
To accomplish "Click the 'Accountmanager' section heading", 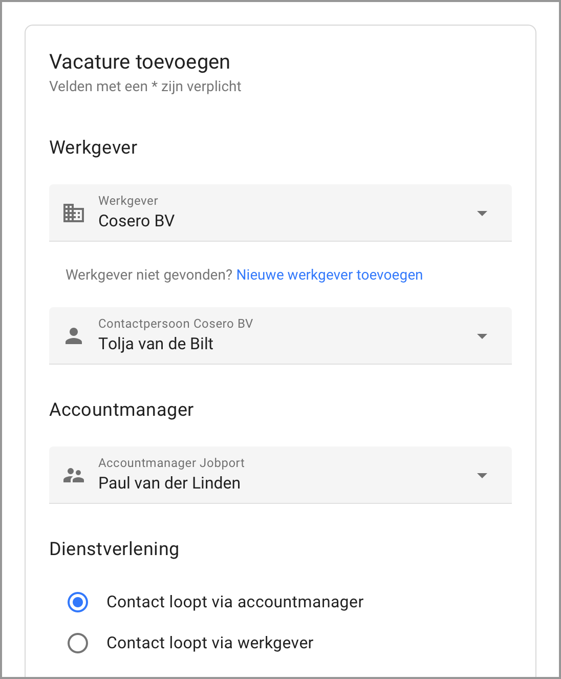I will [121, 410].
